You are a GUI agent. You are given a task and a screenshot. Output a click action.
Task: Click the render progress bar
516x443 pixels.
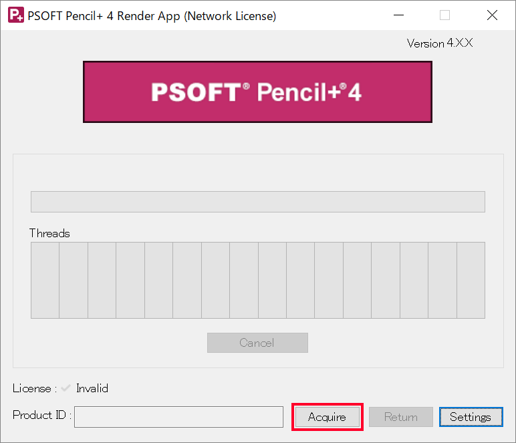pos(258,202)
